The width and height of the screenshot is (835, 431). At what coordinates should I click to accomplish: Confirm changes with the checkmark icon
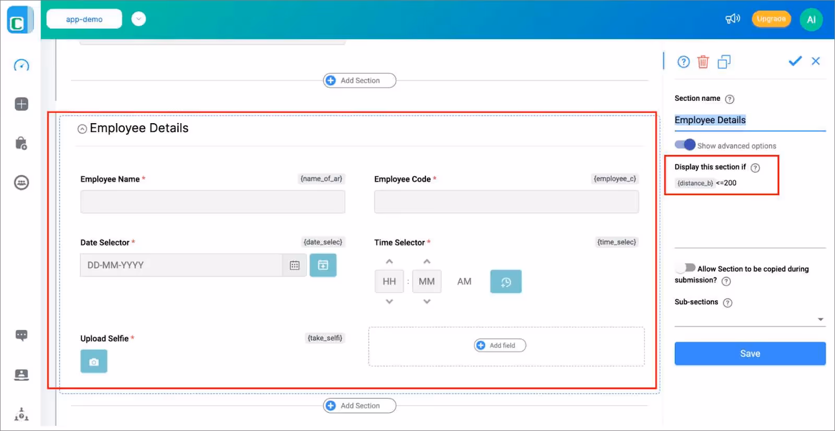pos(795,61)
